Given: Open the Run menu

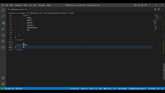Looking at the screenshot, I should [x=35, y=5].
